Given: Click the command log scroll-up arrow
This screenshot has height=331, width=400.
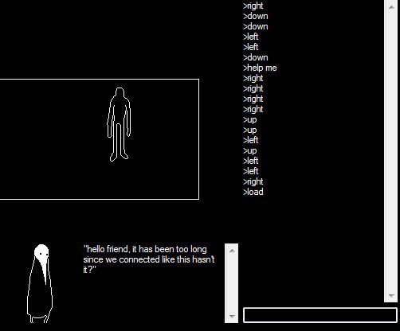Looking at the screenshot, I should click(391, 7).
